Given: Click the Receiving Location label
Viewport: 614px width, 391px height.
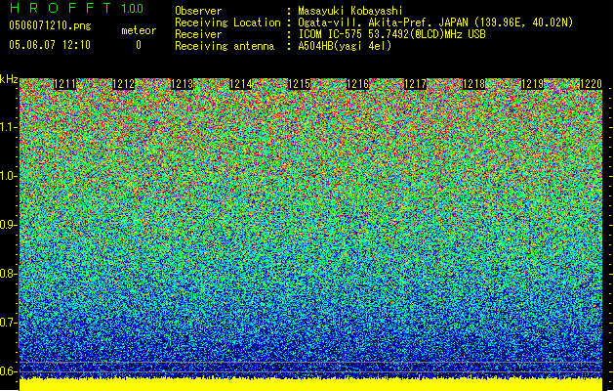Looking at the screenshot, I should 227,22.
